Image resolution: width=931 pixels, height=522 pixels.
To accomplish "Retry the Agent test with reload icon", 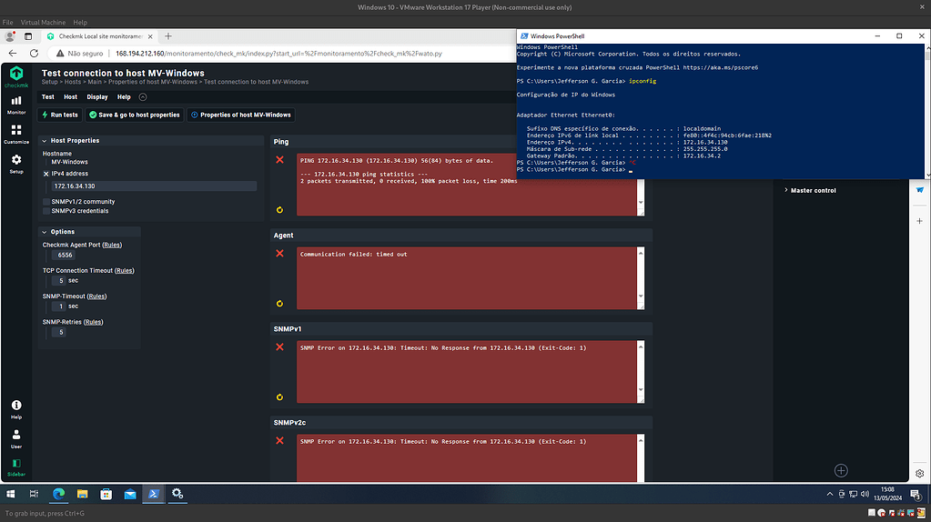I will [x=279, y=303].
